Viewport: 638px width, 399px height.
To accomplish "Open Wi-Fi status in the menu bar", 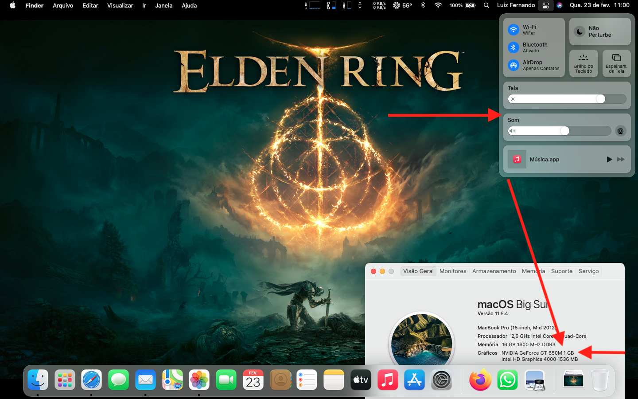I will pos(438,5).
